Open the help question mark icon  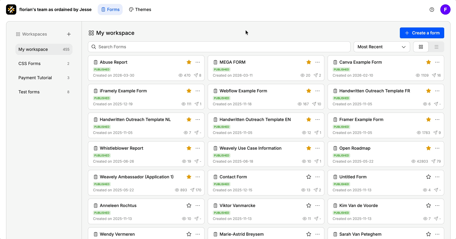point(432,10)
